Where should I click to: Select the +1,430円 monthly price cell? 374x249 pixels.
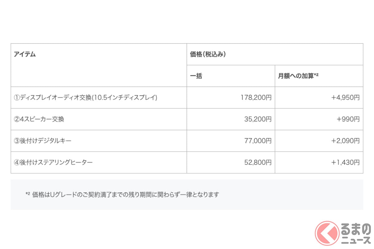[345, 162]
